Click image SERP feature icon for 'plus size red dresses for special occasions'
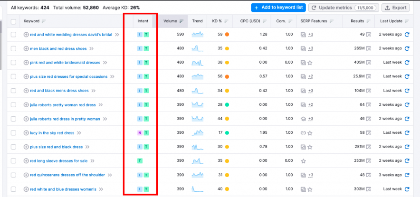 pos(303,76)
